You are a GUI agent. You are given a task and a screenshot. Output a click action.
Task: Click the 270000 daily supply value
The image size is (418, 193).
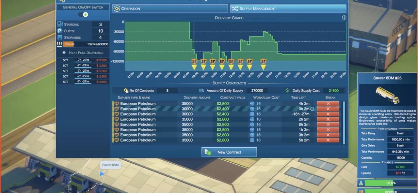[x=257, y=91]
